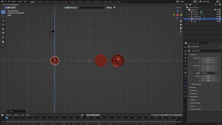222x125 pixels.
Task: Open the Object Data properties tab
Action: pos(185,89)
